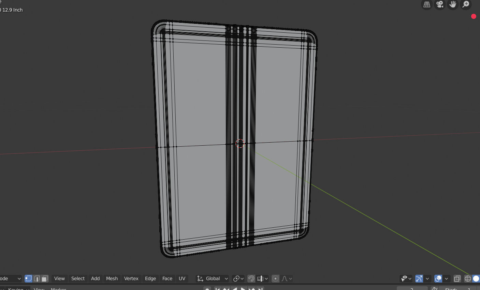480x290 pixels.
Task: Toggle X-ray view
Action: tap(457, 278)
